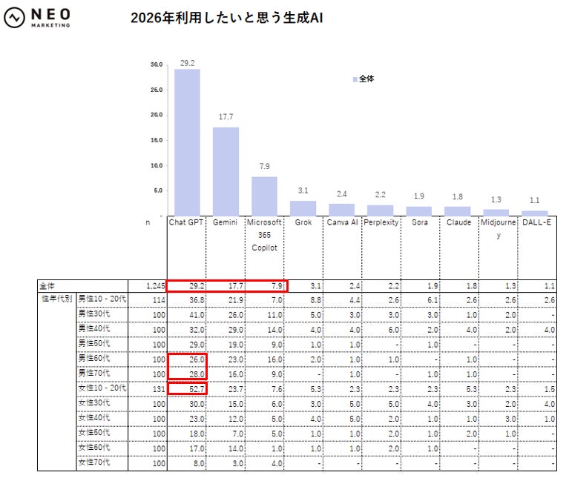
Task: Click the Microsoft 365 Copilot column header
Action: [x=264, y=235]
